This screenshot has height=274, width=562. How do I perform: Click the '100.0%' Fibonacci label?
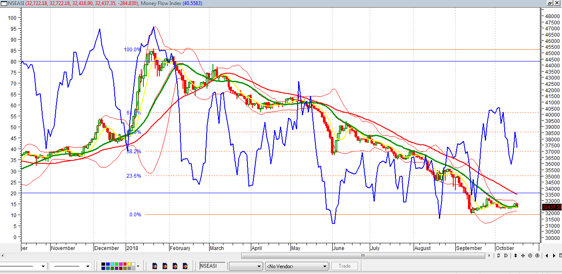pos(132,50)
